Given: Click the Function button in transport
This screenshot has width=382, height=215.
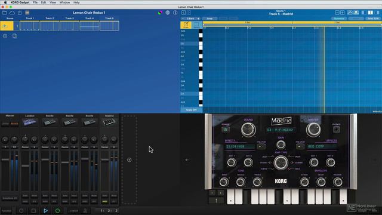Looking at the screenshot, I should coord(7,211).
